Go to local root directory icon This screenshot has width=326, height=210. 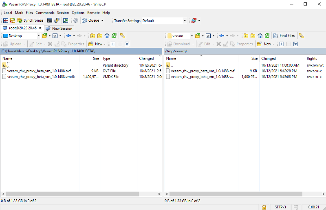[100, 36]
